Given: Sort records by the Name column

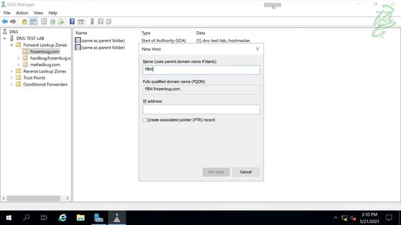Looking at the screenshot, I should (x=81, y=33).
